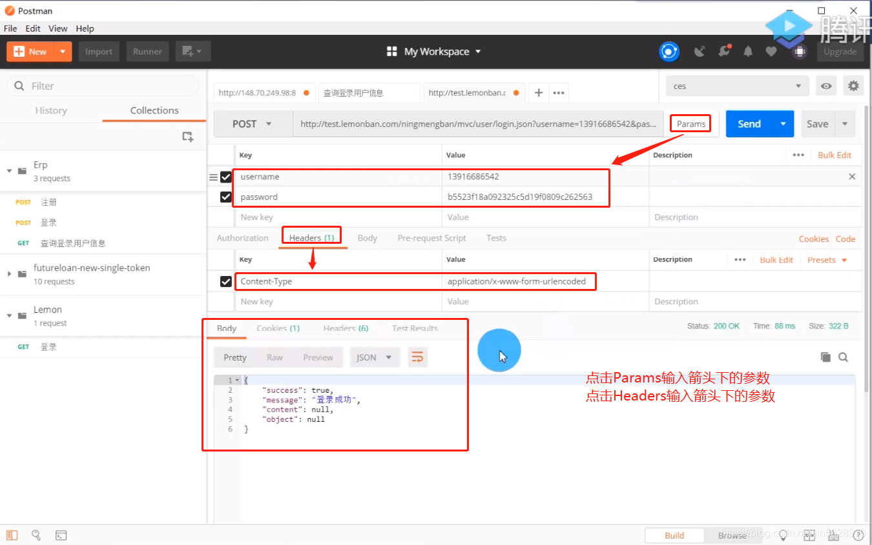Open manage environments gear icon
872x545 pixels.
click(853, 86)
